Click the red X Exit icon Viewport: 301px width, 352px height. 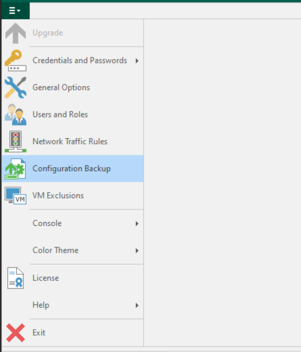pos(16,333)
